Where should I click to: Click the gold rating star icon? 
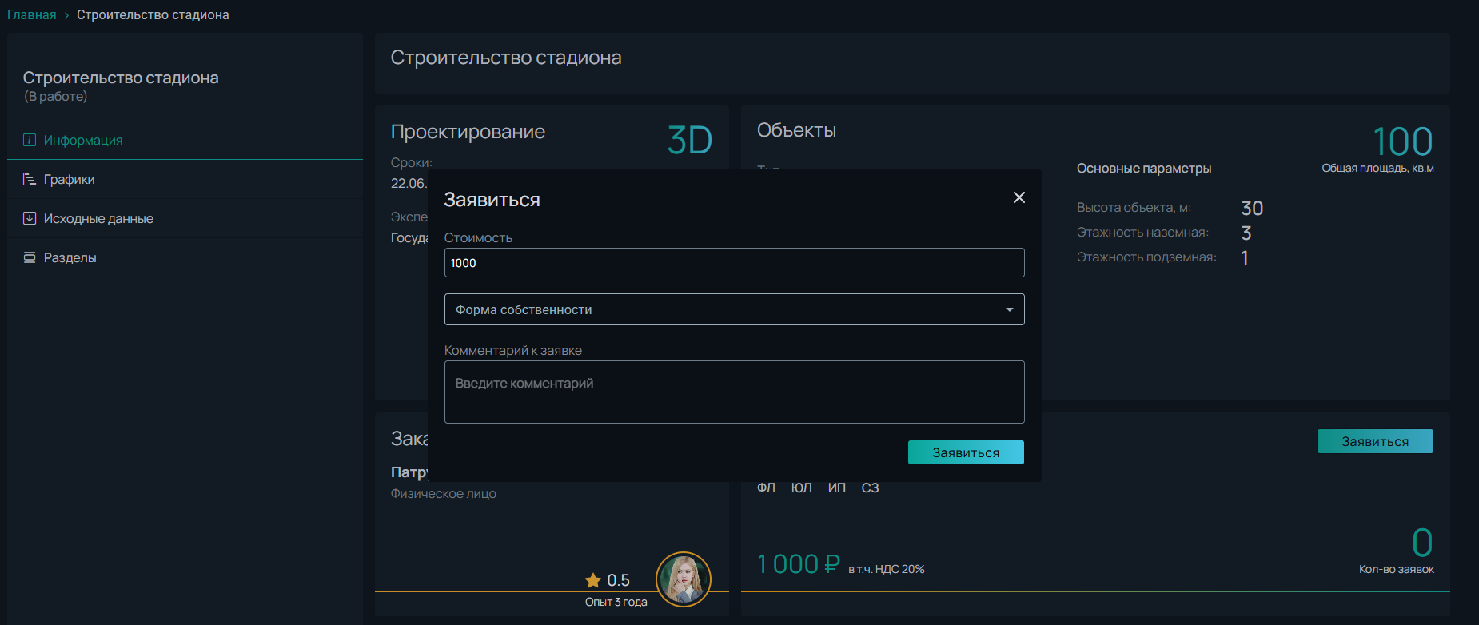(x=593, y=580)
